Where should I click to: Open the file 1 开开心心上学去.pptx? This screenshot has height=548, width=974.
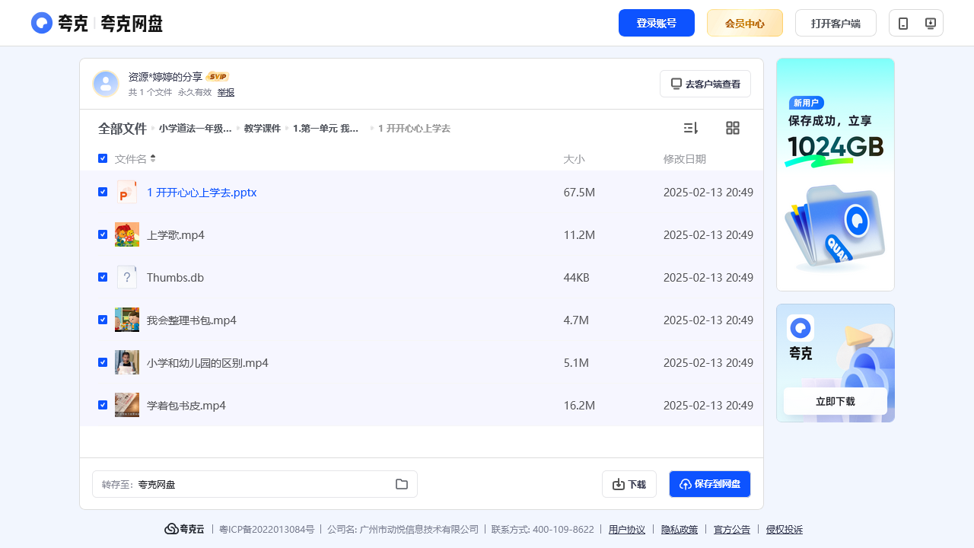tap(202, 193)
